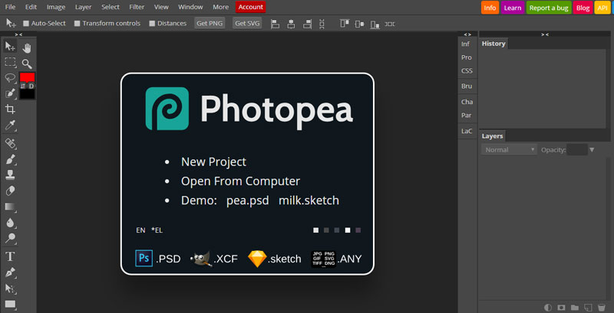
Task: Open the Filter menu
Action: (x=137, y=7)
